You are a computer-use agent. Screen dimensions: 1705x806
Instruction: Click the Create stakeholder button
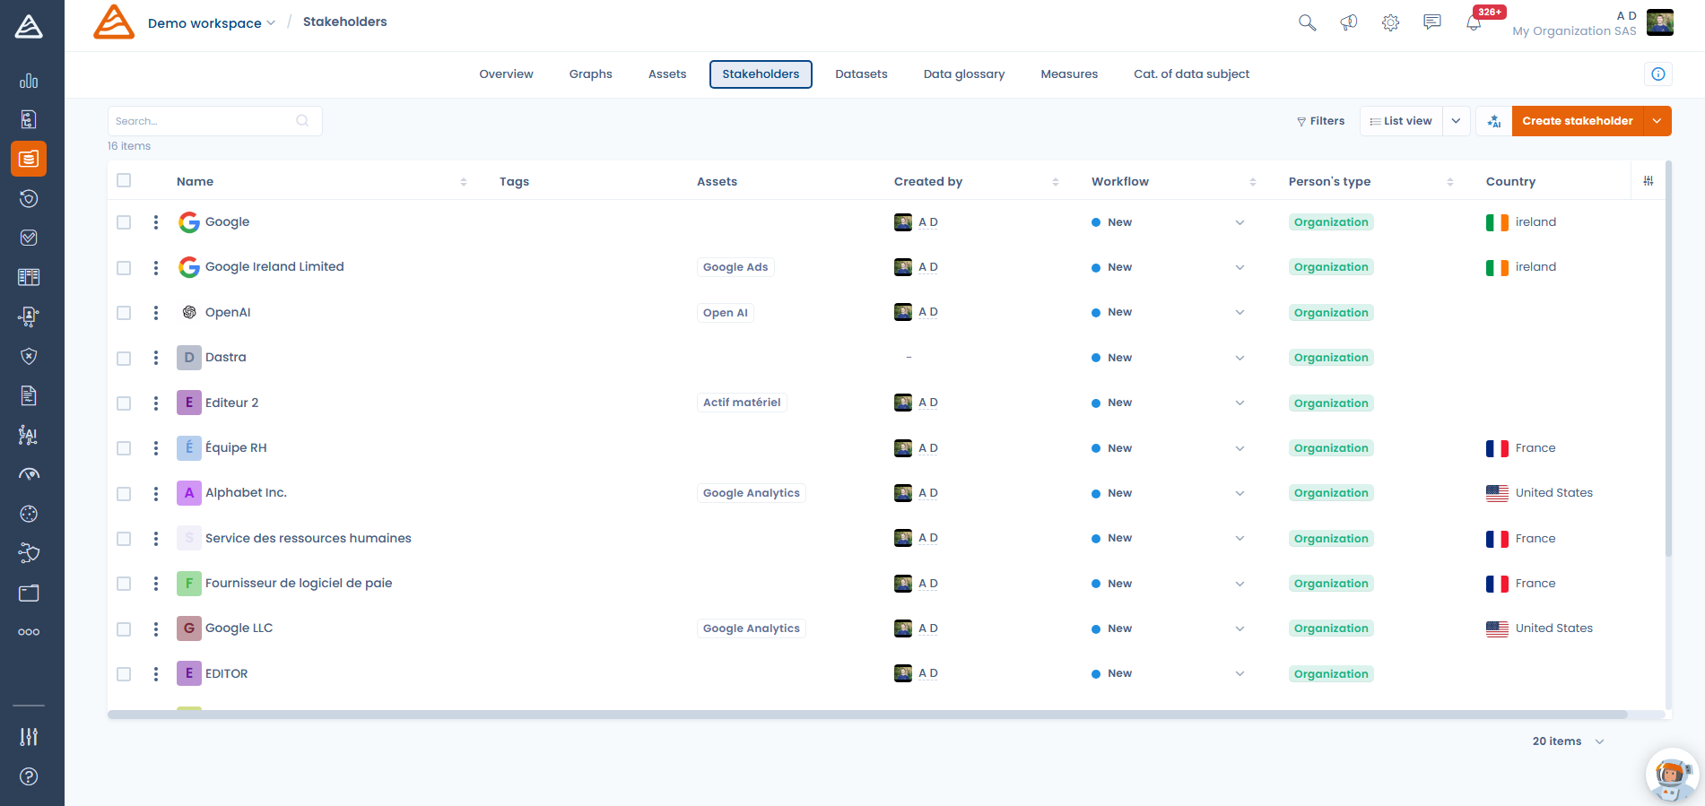[x=1578, y=121]
